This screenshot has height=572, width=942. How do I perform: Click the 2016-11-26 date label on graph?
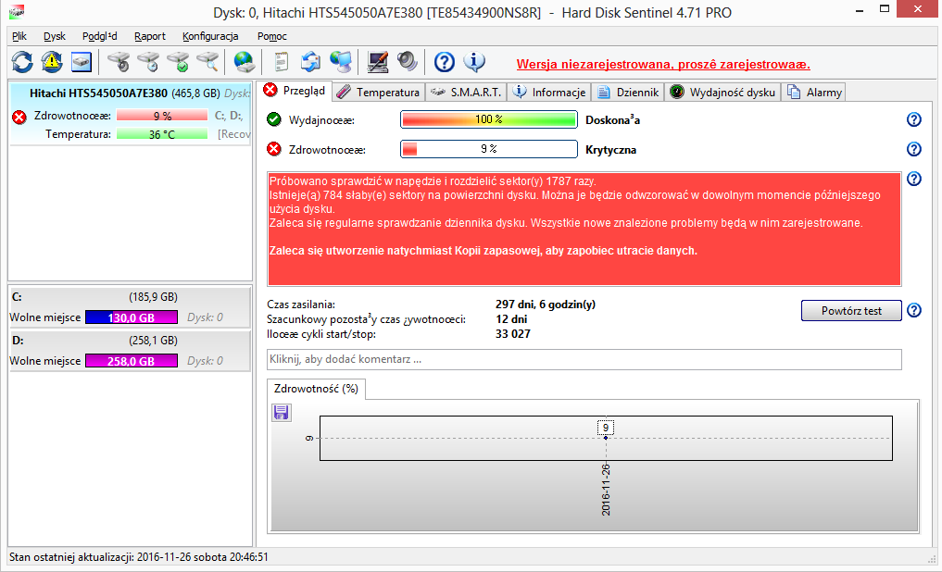[x=606, y=490]
